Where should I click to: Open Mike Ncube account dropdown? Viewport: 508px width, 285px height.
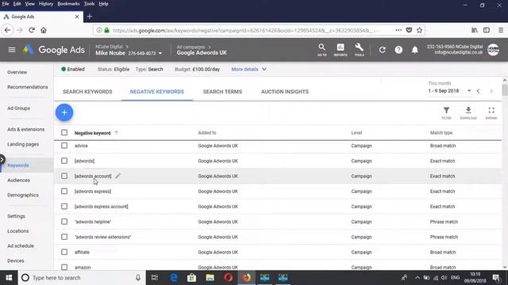click(x=160, y=53)
